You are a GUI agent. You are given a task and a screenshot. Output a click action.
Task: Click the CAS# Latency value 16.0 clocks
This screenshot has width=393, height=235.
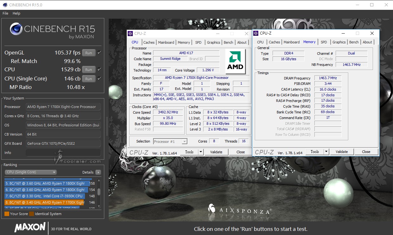(328, 90)
